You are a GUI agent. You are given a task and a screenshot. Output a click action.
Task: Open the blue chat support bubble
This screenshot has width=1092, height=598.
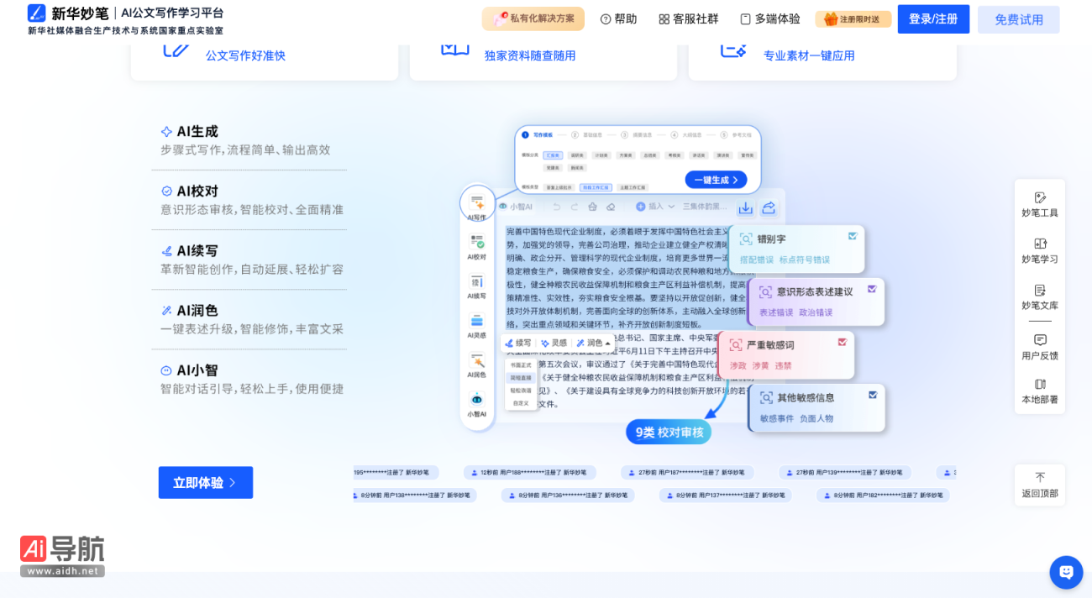coord(1066,572)
